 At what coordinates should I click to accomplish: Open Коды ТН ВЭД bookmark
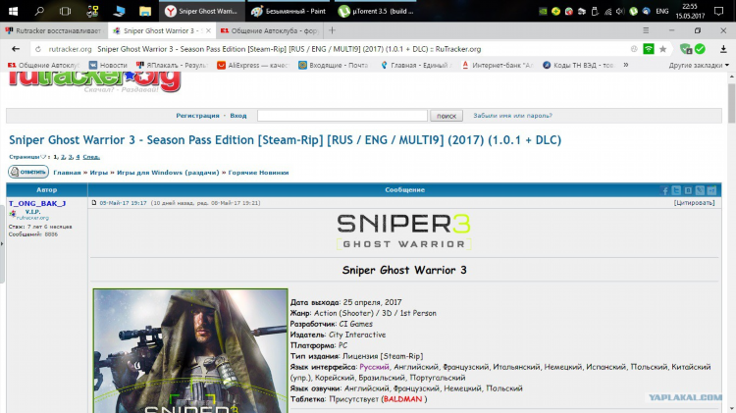[x=578, y=65]
